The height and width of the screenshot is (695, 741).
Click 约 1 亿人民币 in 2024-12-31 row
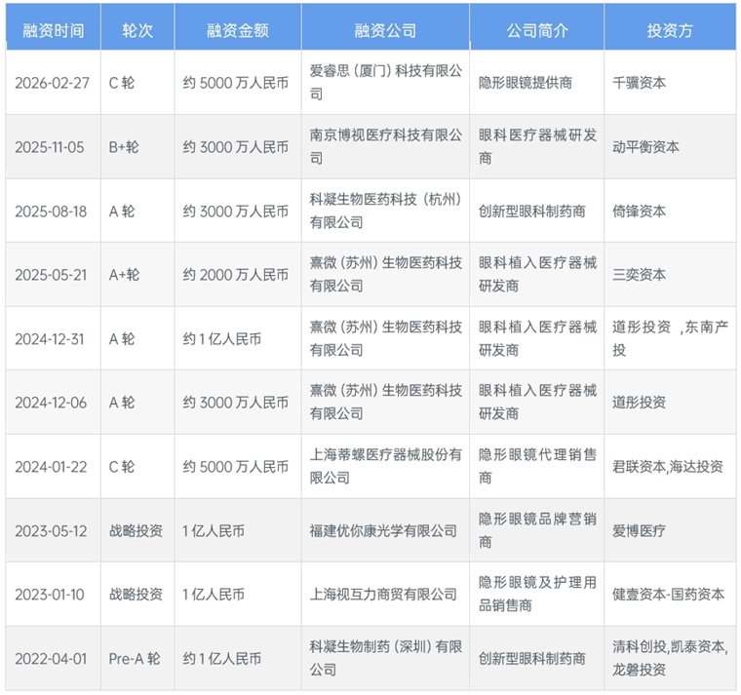click(221, 339)
